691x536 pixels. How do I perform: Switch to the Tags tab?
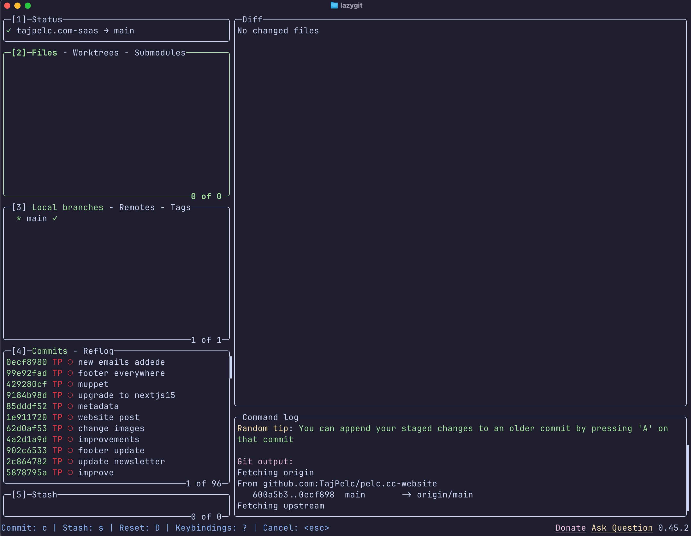(181, 208)
